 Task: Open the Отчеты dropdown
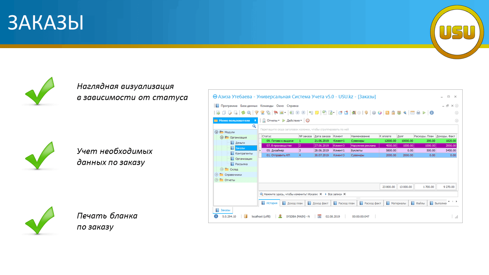pos(270,120)
